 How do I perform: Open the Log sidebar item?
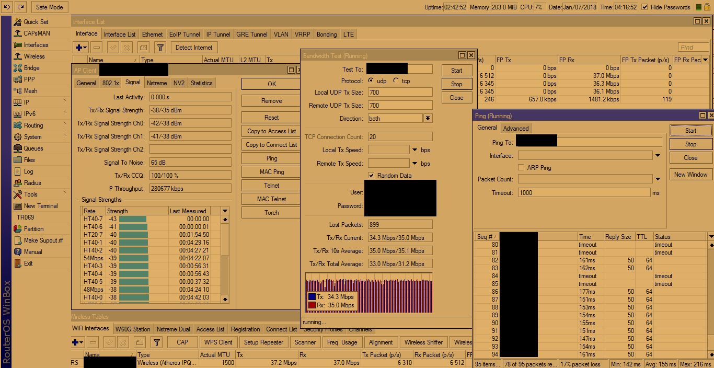pyautogui.click(x=28, y=171)
